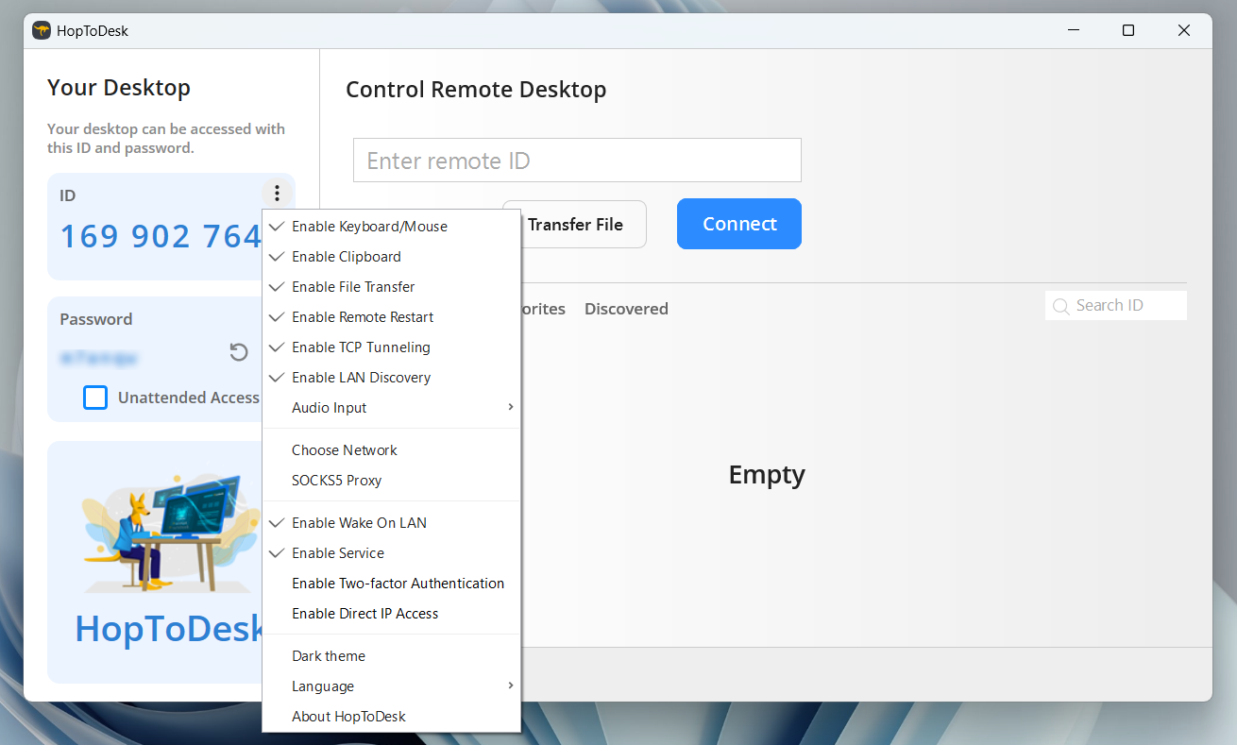Click the blurred password text
The height and width of the screenshot is (745, 1237).
99,358
